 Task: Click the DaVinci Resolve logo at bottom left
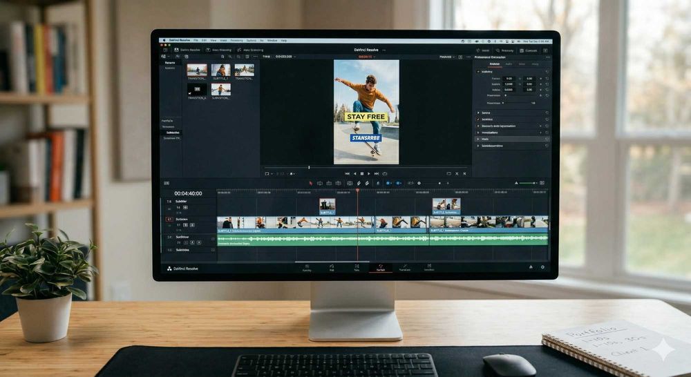[x=169, y=269]
